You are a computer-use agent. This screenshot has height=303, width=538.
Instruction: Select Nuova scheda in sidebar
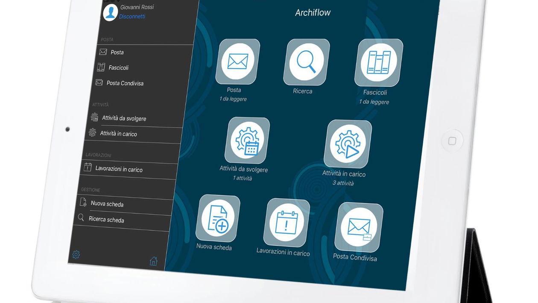[107, 204]
